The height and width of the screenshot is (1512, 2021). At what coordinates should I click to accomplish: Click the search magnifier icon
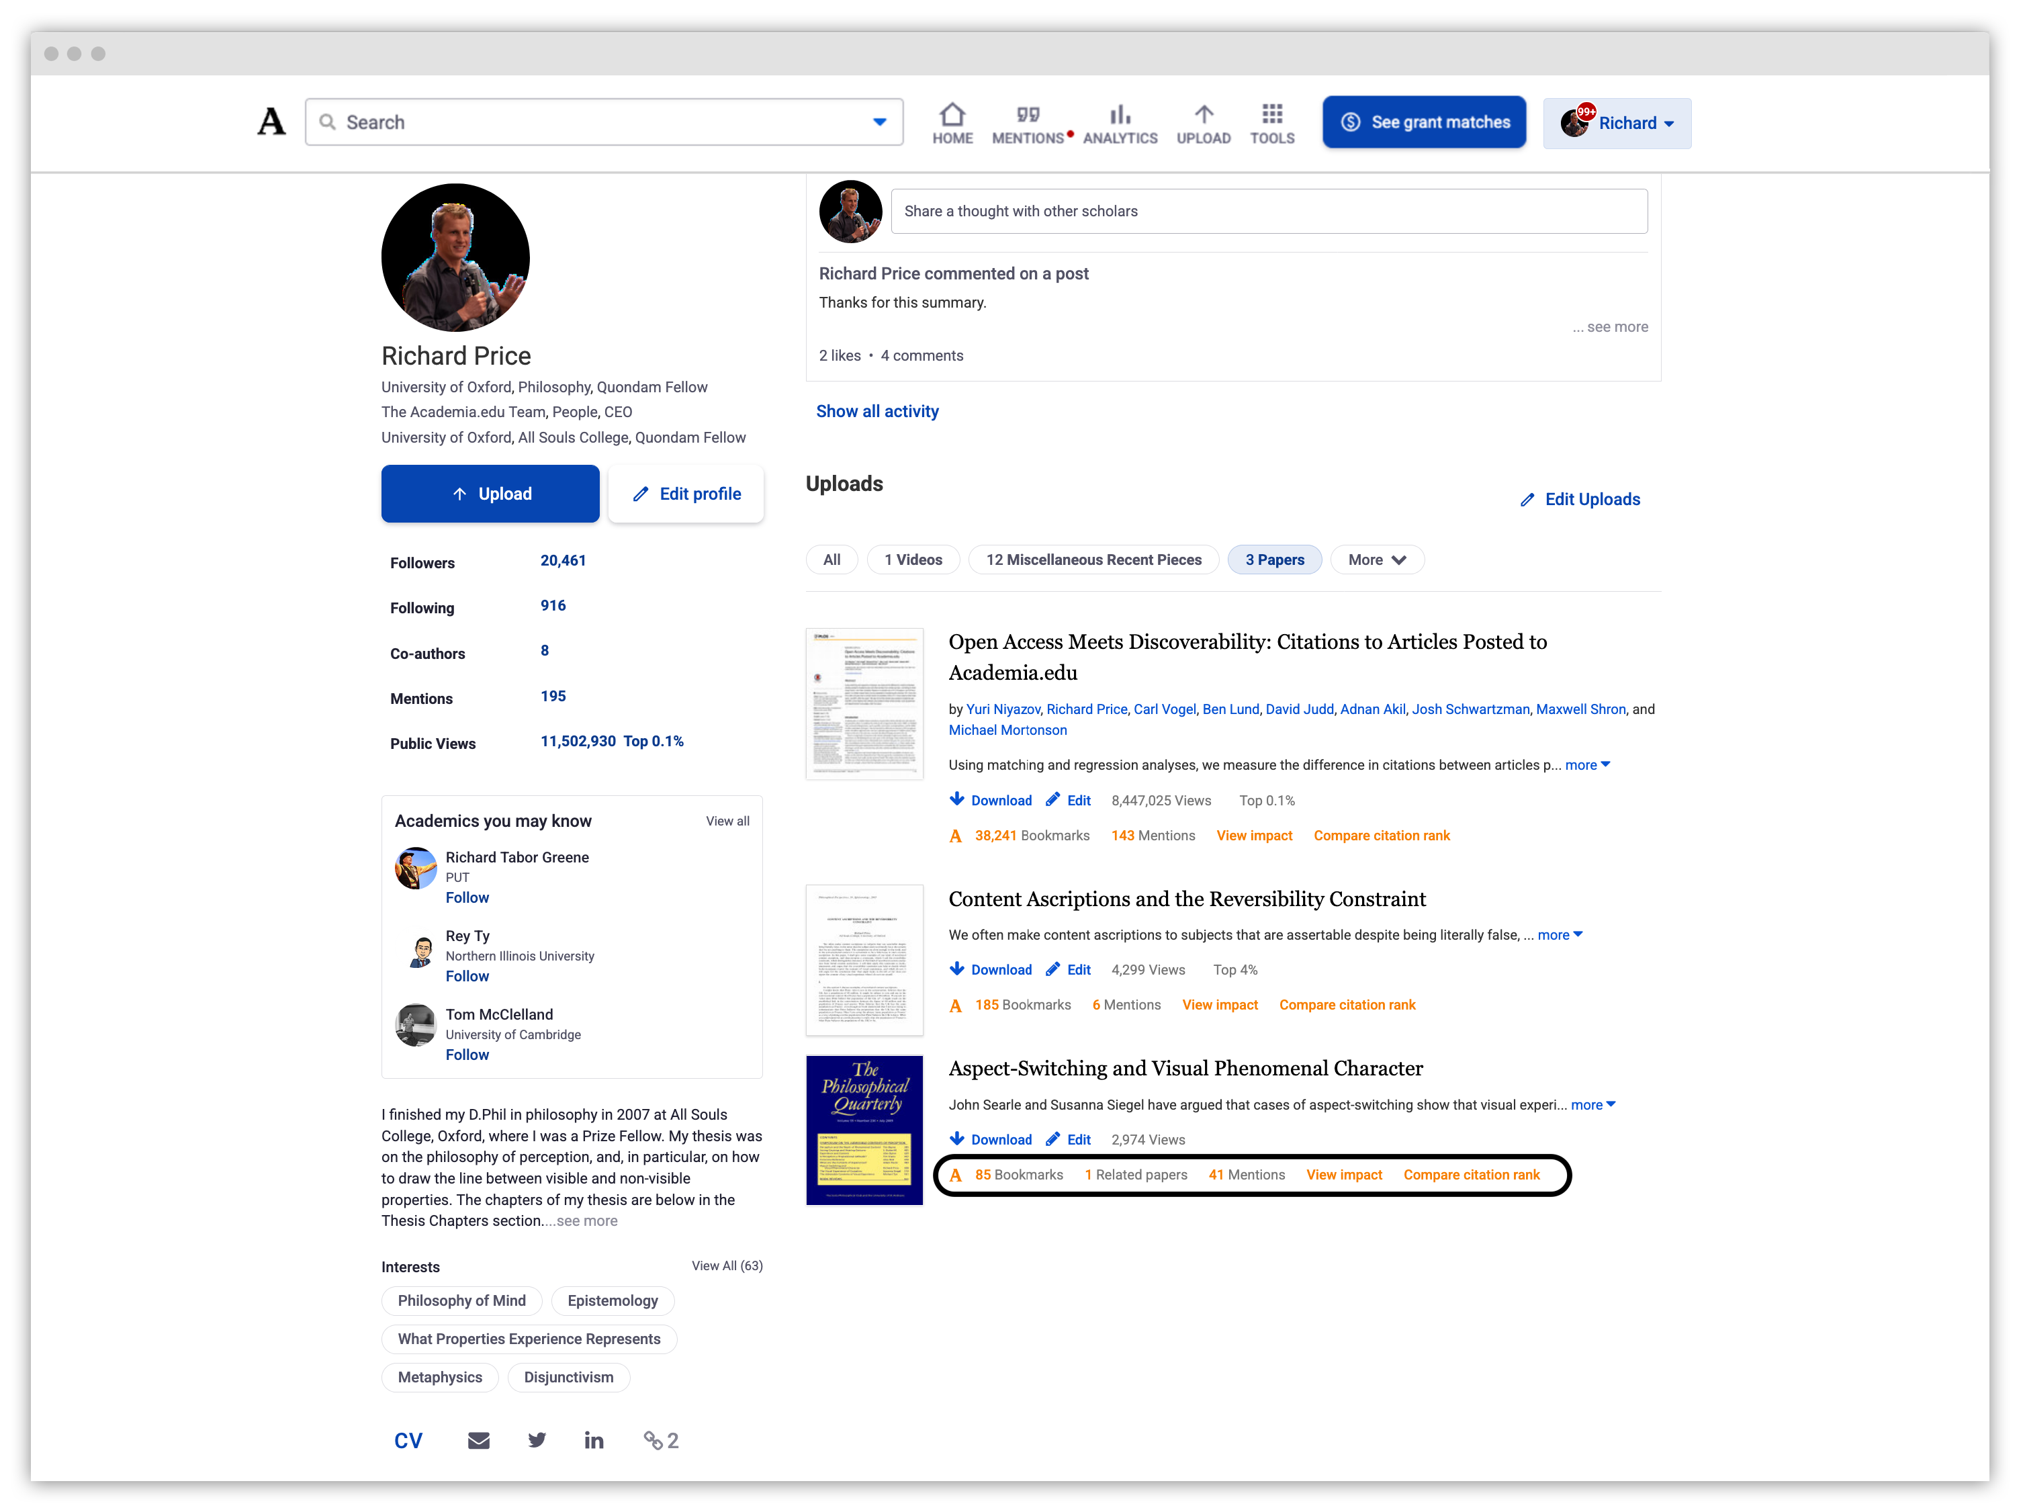coord(327,122)
